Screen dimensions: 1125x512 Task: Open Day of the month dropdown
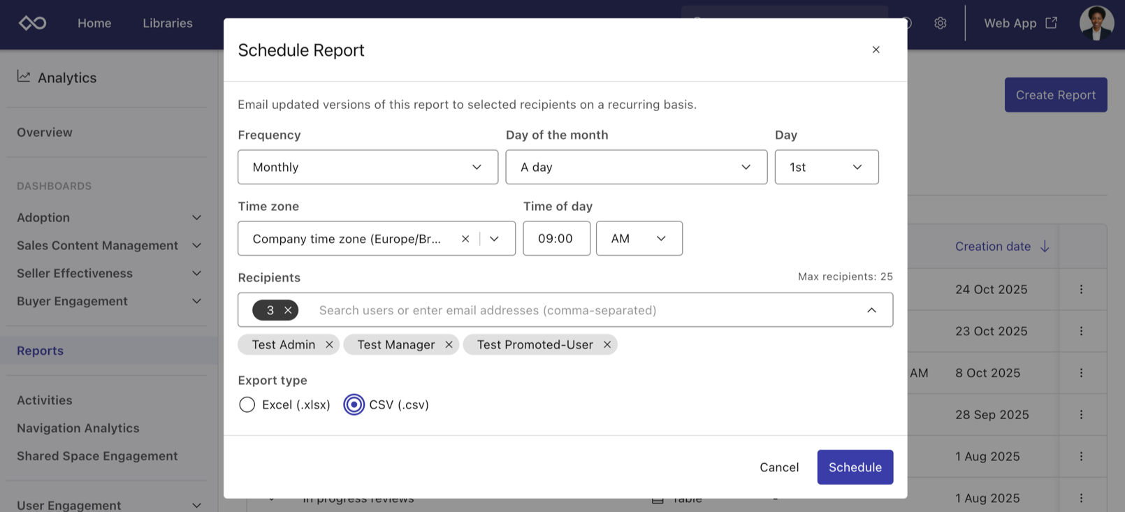[x=636, y=167]
